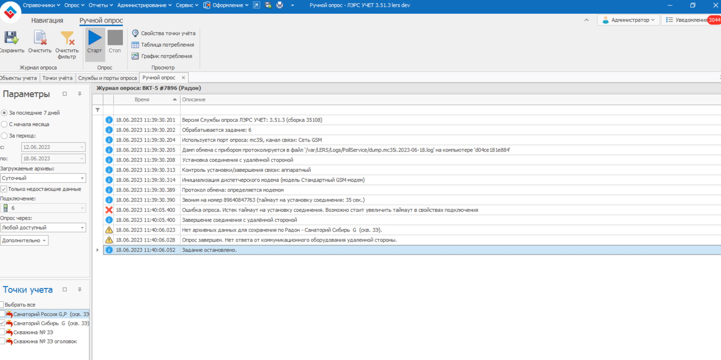Image resolution: width=721 pixels, height=360 pixels.
Task: Select За период radio option
Action: 4,136
